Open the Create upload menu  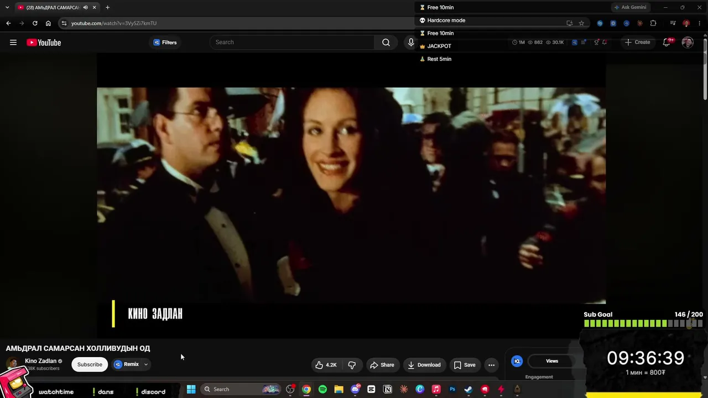click(637, 42)
